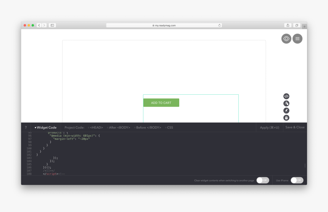
Task: Click the Apply button
Action: (269, 127)
